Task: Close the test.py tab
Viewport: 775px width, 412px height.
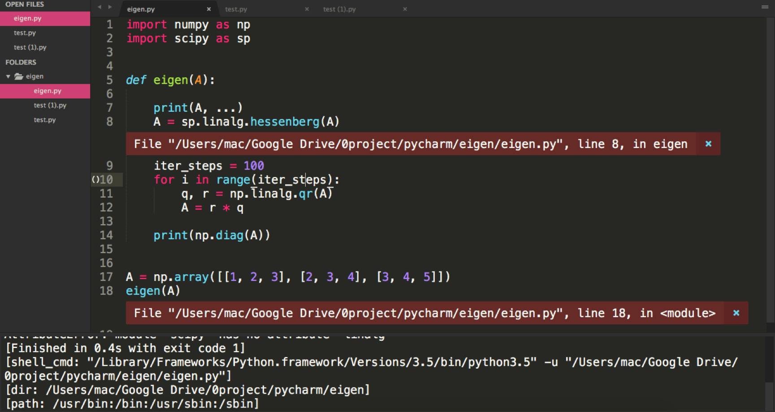Action: click(x=307, y=9)
